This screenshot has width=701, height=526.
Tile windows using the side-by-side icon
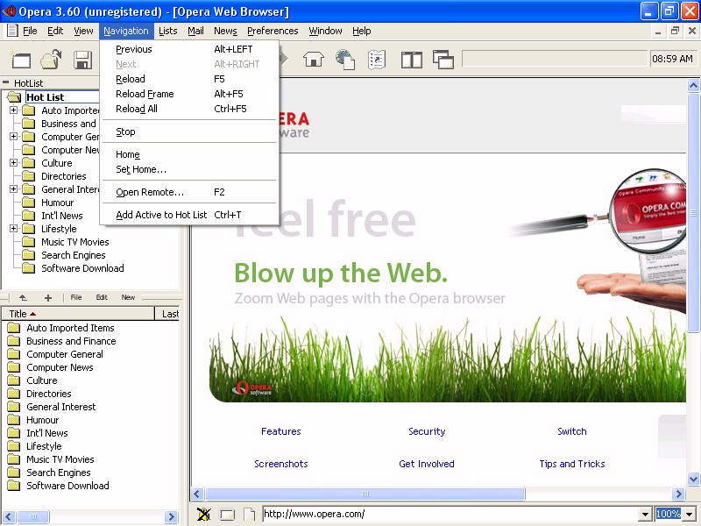[x=411, y=60]
